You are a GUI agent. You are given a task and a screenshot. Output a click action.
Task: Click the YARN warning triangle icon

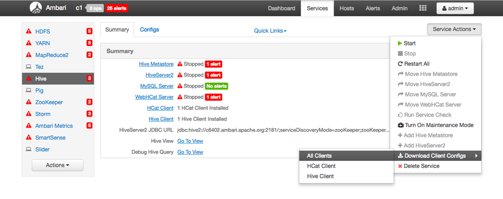click(29, 43)
